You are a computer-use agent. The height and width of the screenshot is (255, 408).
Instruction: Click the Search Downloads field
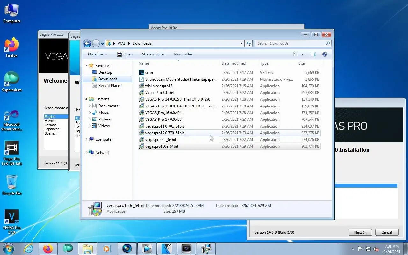tap(293, 43)
